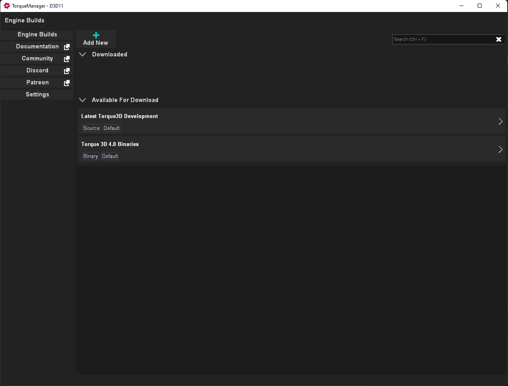Click Default tag beside Binary
508x386 pixels.
click(110, 156)
